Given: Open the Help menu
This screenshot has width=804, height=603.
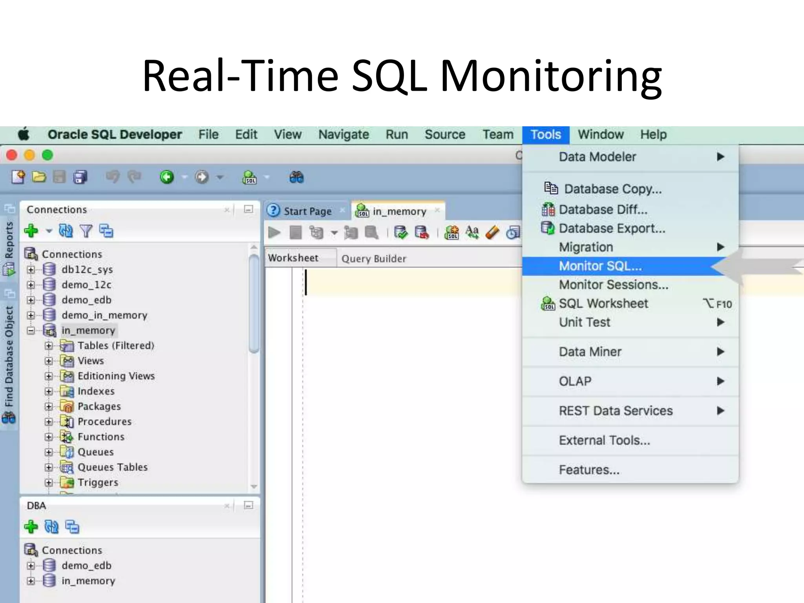Looking at the screenshot, I should point(653,135).
